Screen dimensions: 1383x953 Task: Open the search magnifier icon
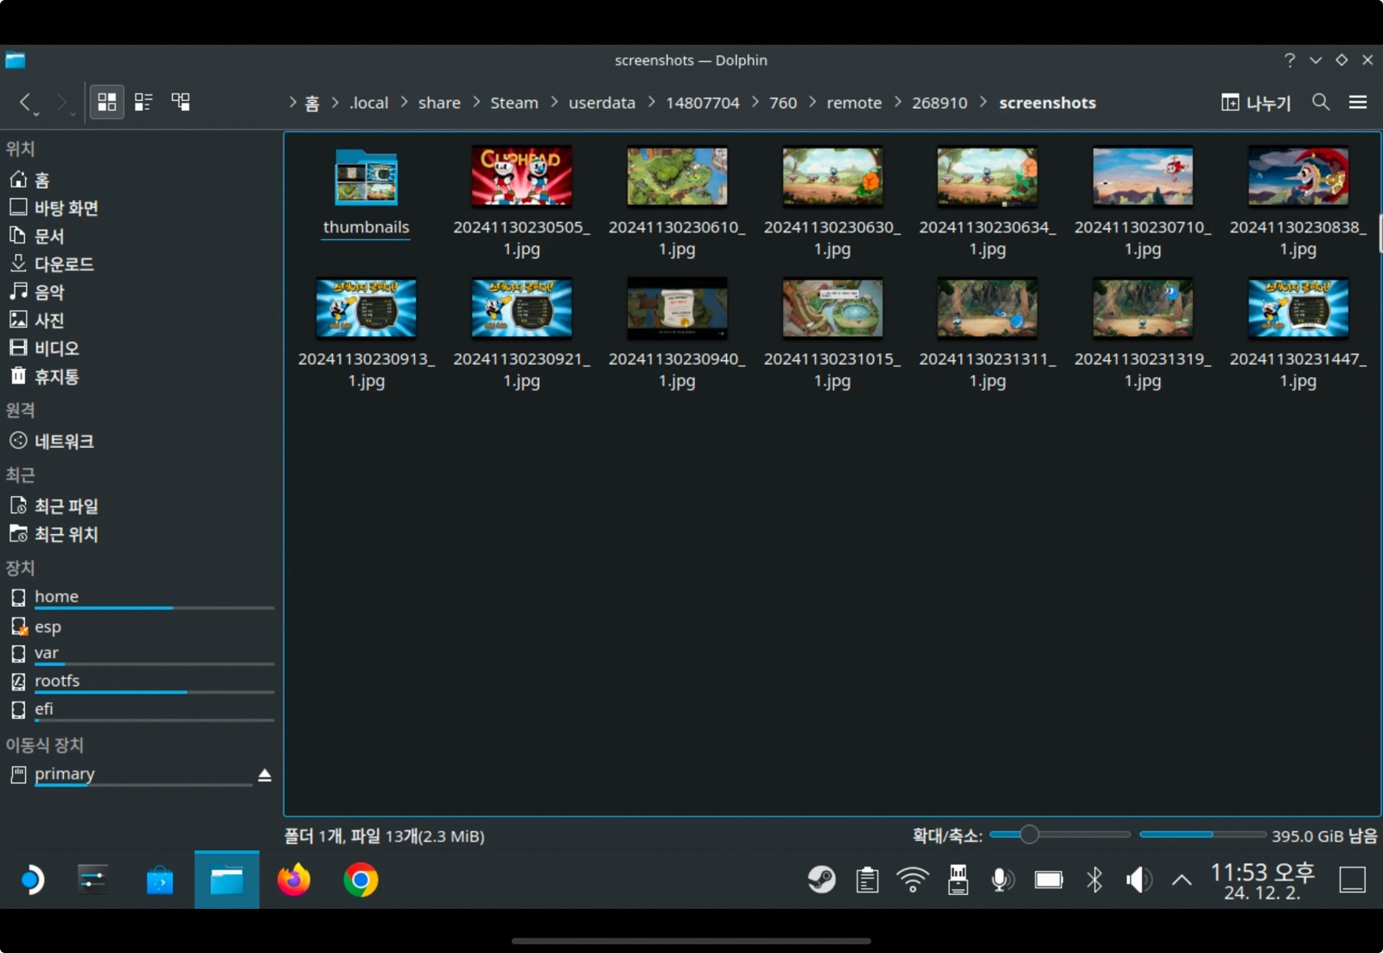pos(1321,102)
